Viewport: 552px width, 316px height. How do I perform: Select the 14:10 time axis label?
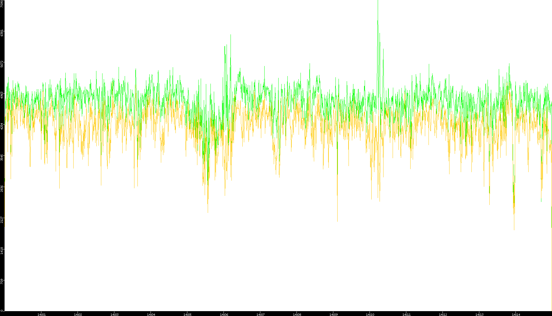(x=370, y=314)
